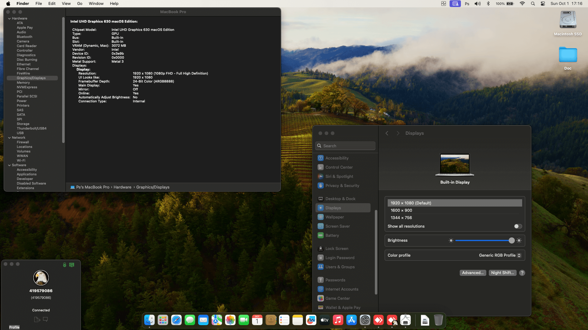Choose the 1344 × 756 resolution
Screen dimensions: 588x330
point(455,218)
